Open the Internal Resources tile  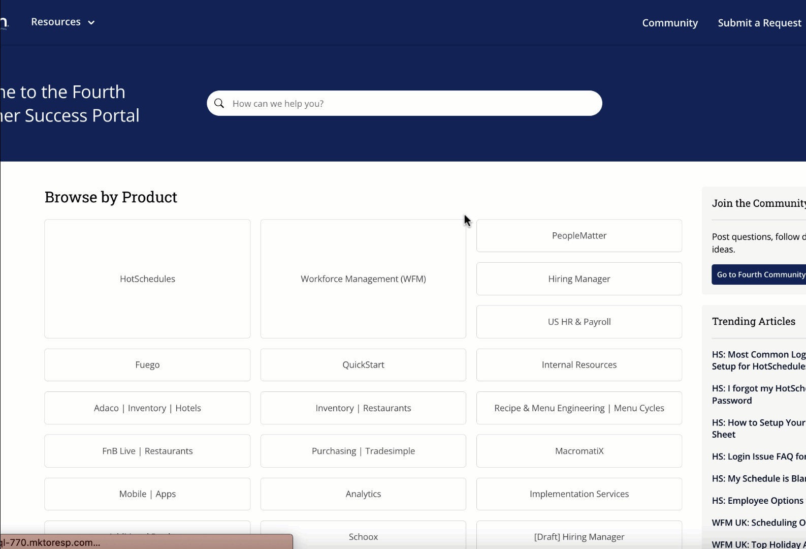click(x=579, y=364)
